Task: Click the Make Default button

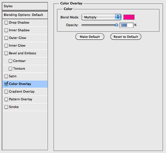Action: tap(90, 37)
